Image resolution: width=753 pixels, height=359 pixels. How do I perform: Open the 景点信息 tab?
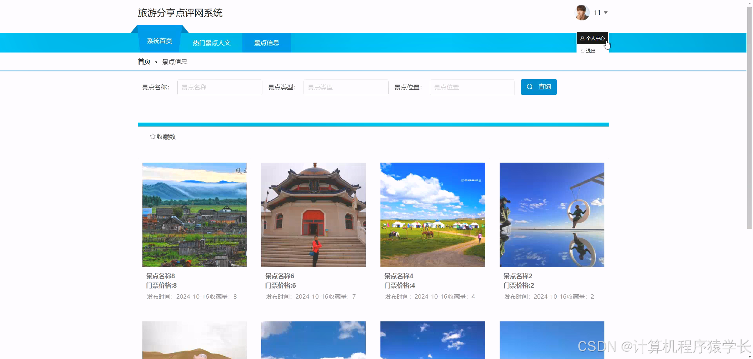coord(267,43)
